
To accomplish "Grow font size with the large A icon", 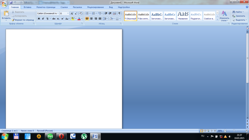I will point(72,13).
